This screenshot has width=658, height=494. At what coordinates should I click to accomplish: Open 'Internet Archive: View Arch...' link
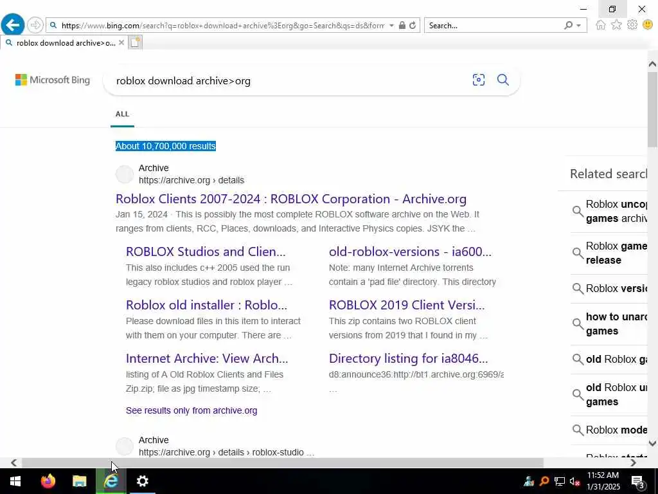point(207,358)
